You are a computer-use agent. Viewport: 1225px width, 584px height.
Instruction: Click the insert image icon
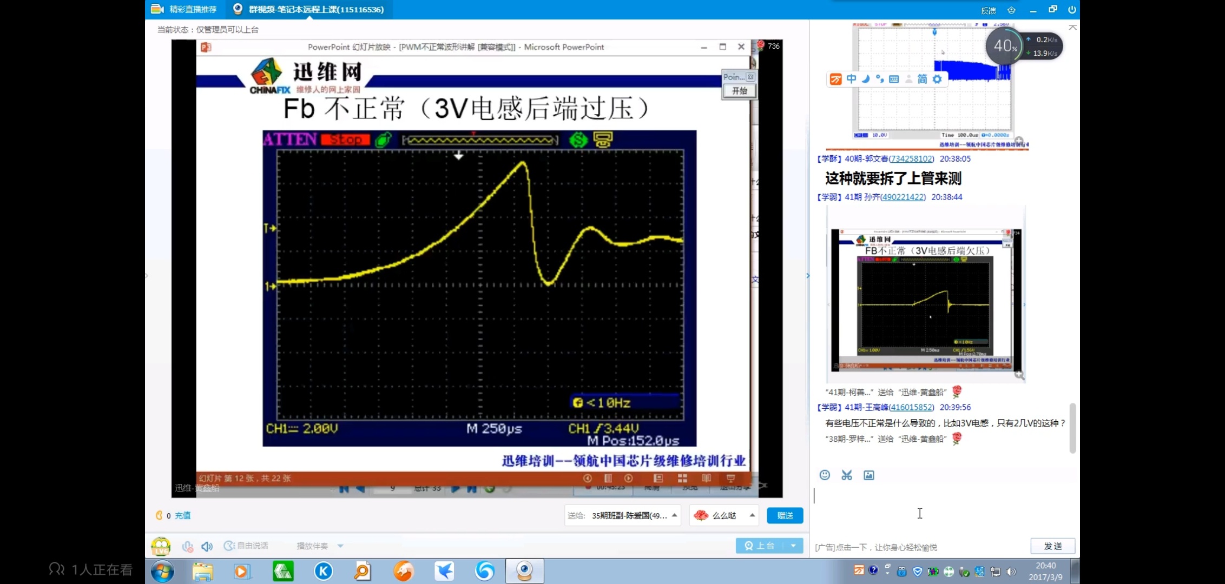point(869,475)
